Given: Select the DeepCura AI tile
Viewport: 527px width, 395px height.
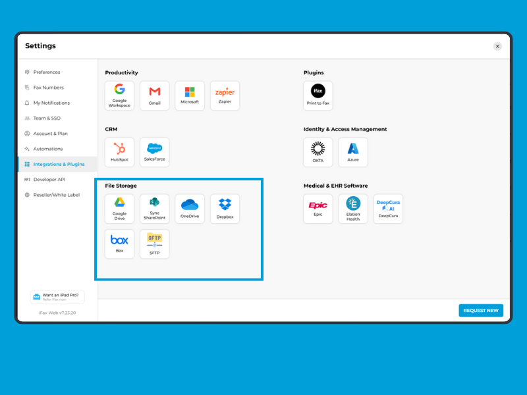Looking at the screenshot, I should 388,209.
